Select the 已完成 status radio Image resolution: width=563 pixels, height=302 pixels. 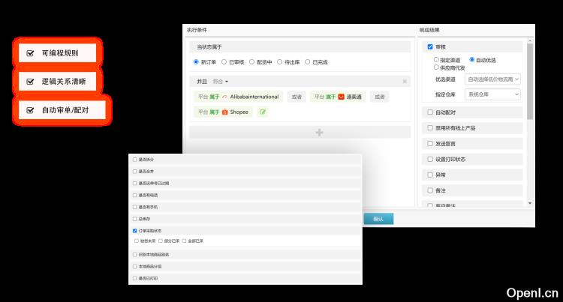307,62
